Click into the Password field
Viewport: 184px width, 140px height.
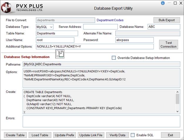(134, 40)
